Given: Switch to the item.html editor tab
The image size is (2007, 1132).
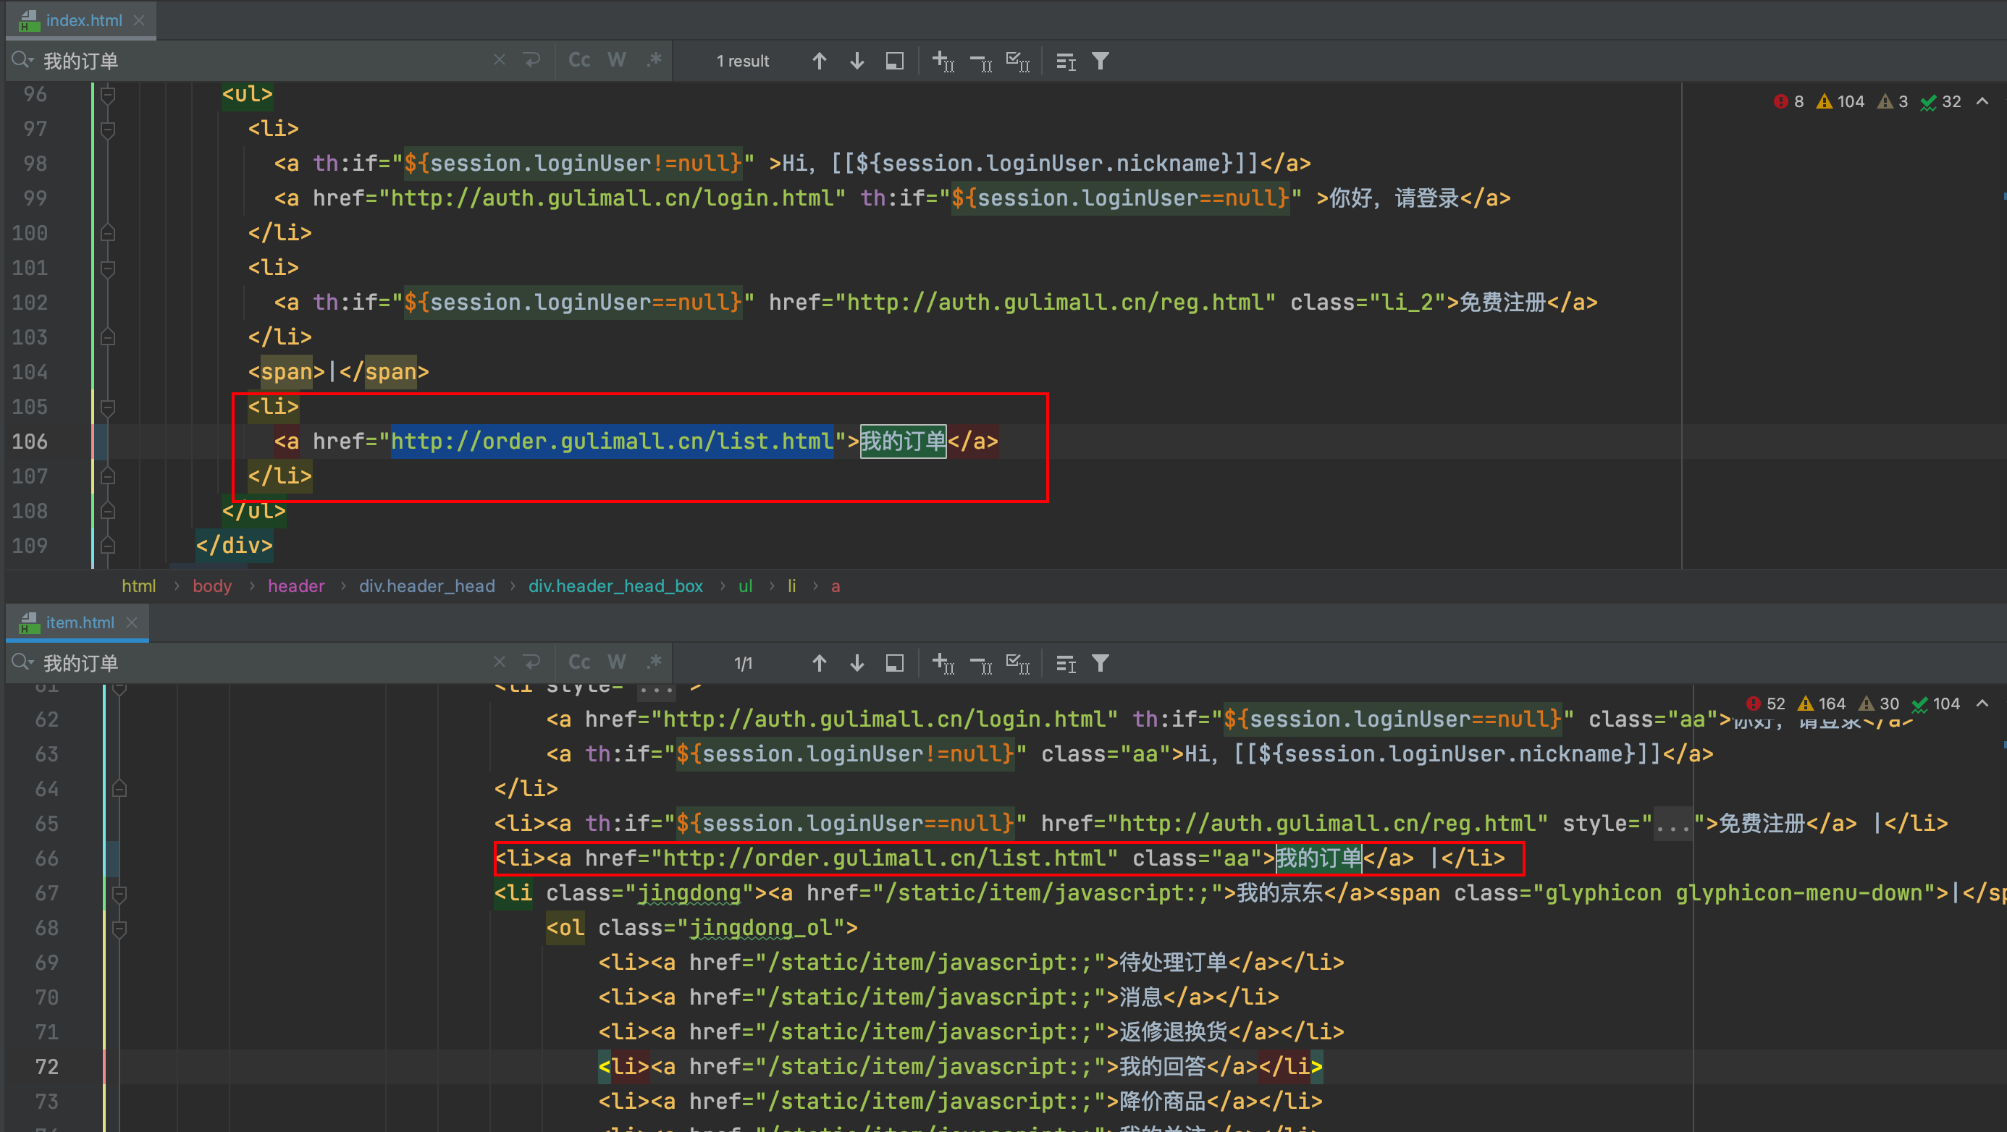Looking at the screenshot, I should 79,622.
